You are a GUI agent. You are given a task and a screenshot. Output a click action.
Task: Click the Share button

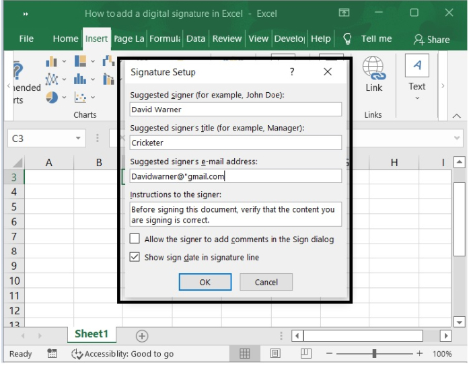(x=432, y=40)
